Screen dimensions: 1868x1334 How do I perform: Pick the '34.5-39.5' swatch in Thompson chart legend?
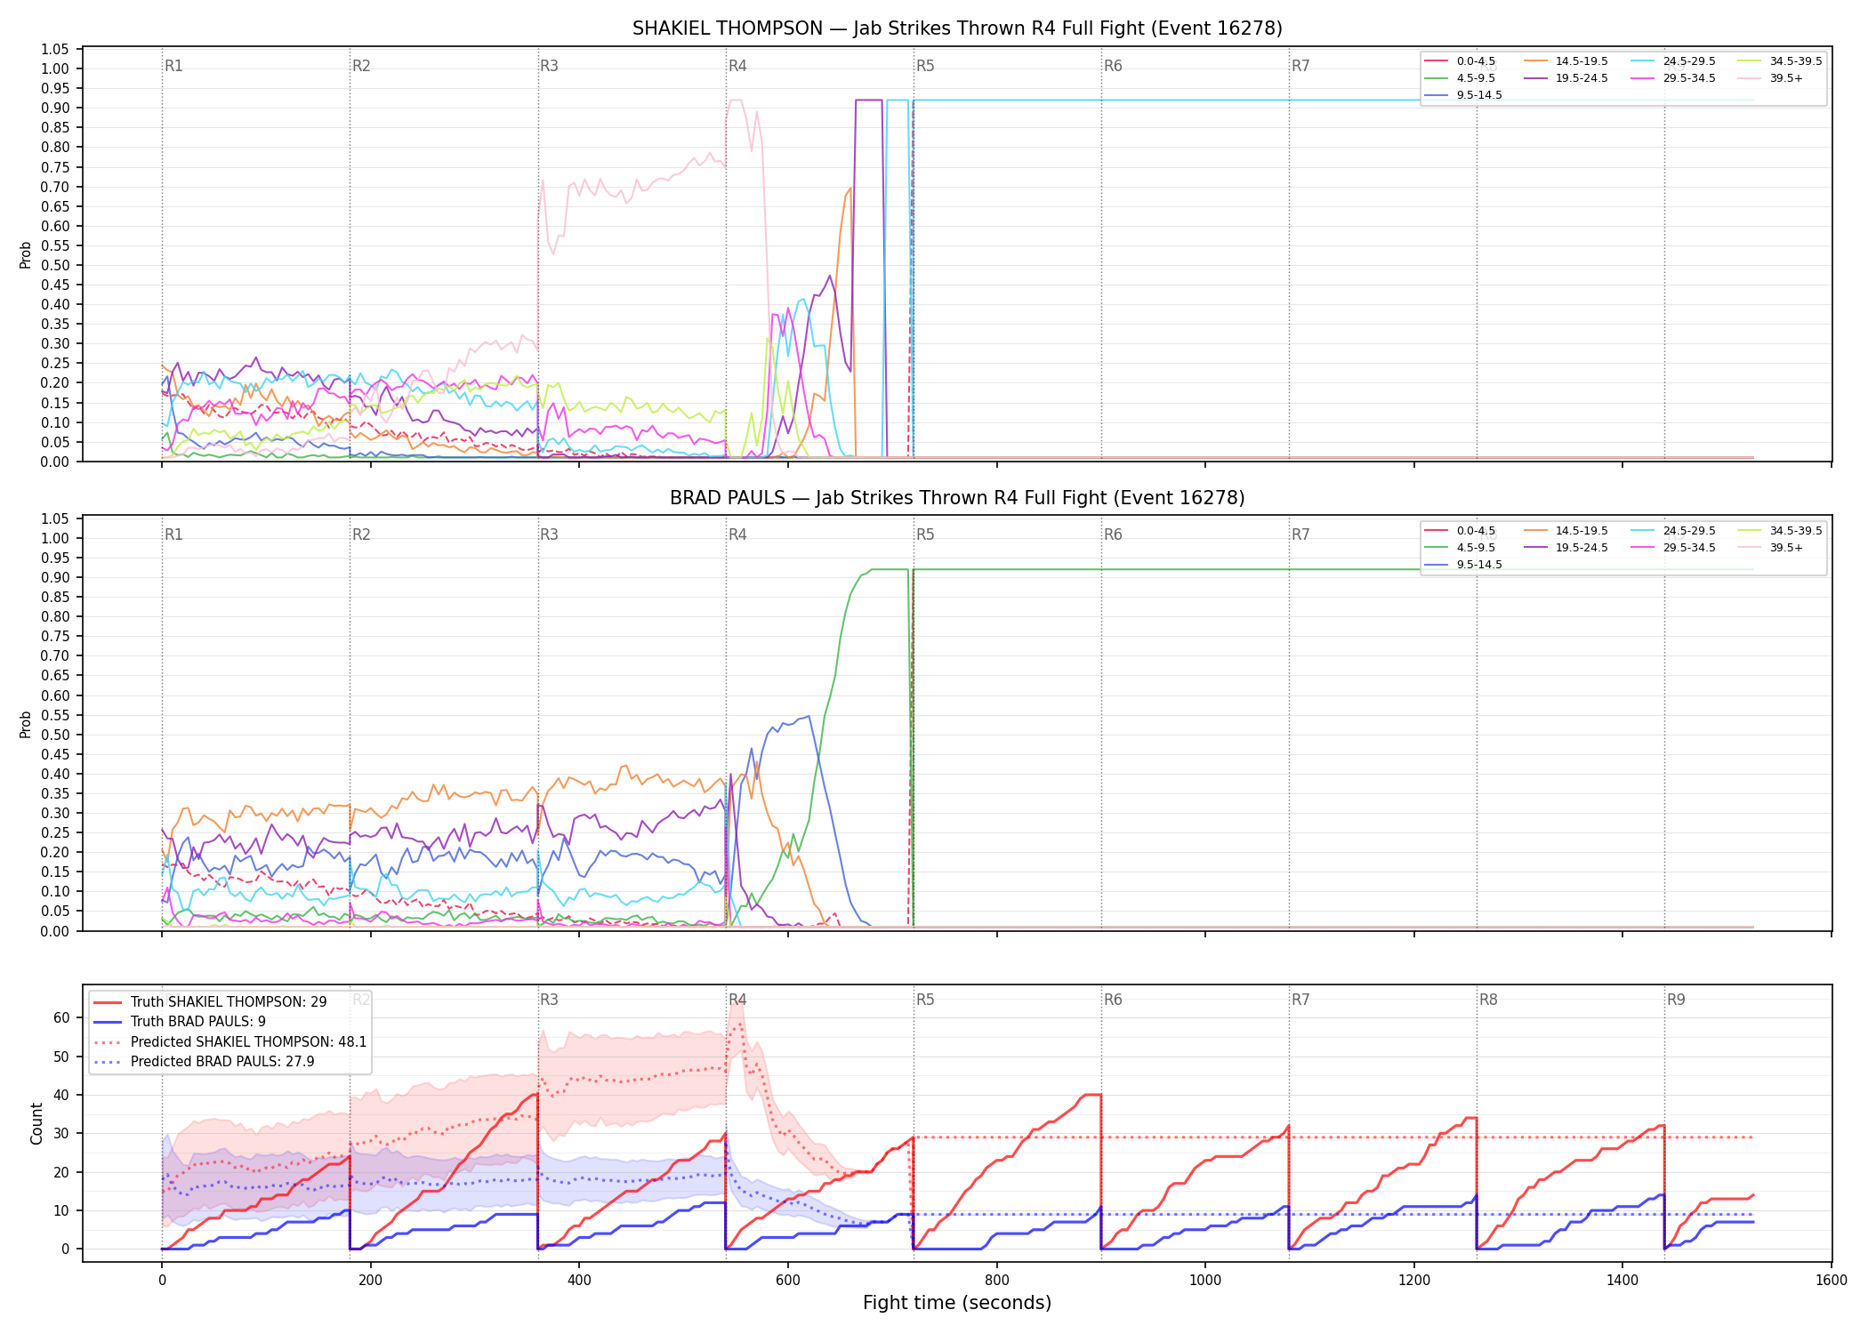[1750, 61]
